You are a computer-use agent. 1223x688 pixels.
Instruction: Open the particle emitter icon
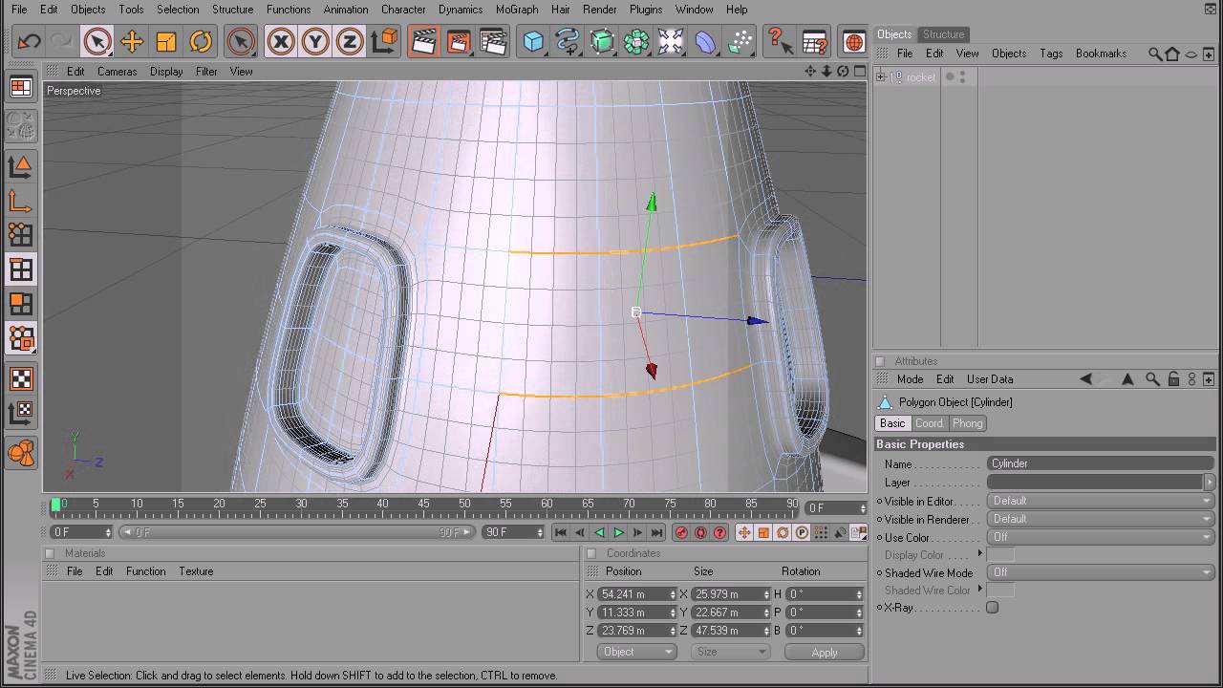point(740,41)
